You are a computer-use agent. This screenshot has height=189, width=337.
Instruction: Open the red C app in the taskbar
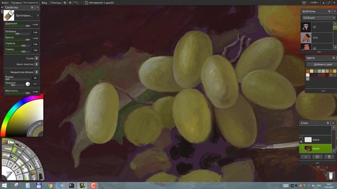click(x=93, y=185)
